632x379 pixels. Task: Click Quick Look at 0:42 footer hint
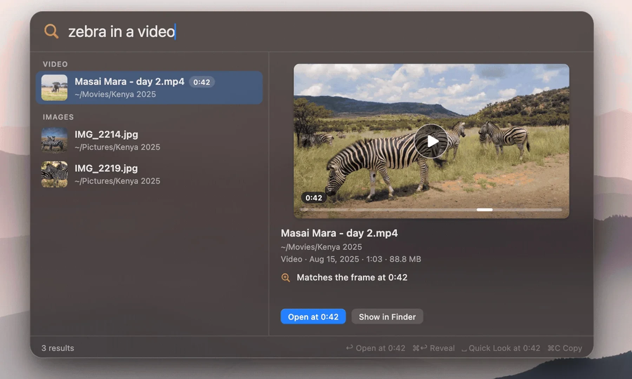501,348
